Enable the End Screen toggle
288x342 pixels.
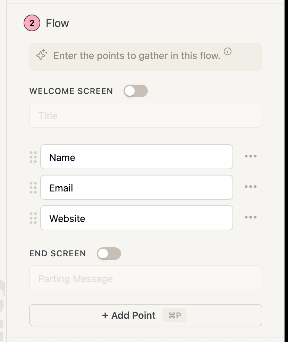109,254
